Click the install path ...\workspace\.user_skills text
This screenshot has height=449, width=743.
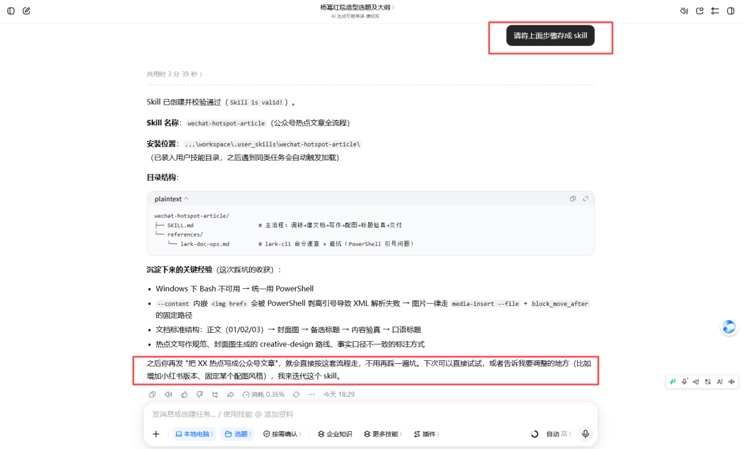point(272,144)
